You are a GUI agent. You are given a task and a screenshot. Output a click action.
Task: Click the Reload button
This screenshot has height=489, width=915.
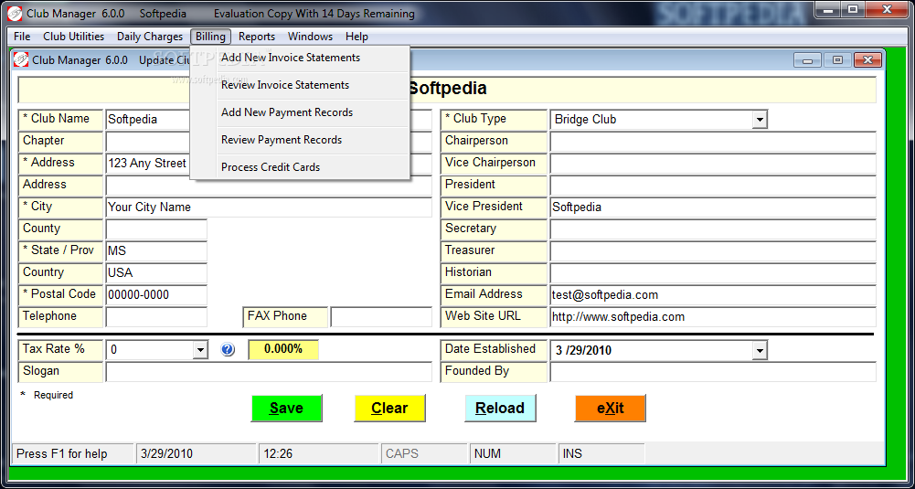point(500,408)
